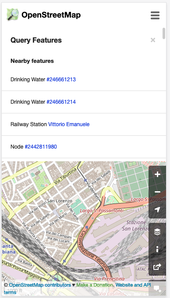The image size is (170, 298).
Task: Open Vittorio Emanuele railway station link
Action: 69,124
